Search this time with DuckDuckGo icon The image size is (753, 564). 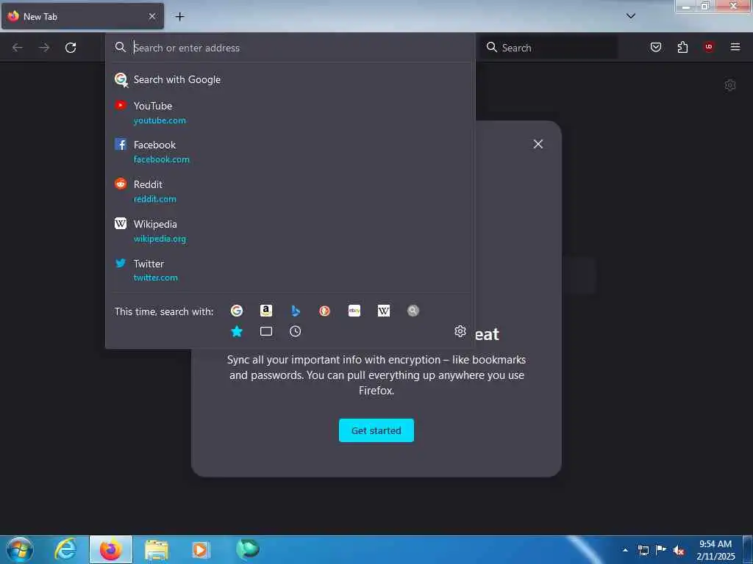(324, 311)
